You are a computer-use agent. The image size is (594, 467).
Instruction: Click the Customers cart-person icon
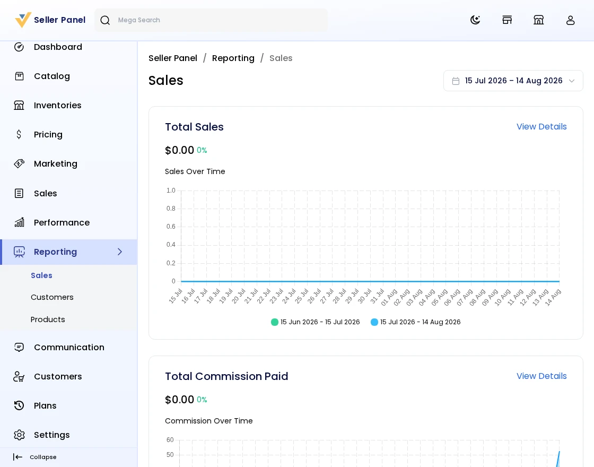click(19, 376)
